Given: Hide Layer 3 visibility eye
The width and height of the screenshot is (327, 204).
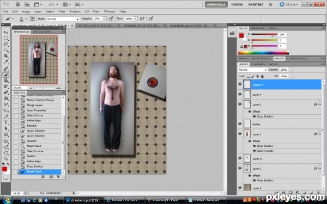Looking at the screenshot, I should (x=240, y=104).
